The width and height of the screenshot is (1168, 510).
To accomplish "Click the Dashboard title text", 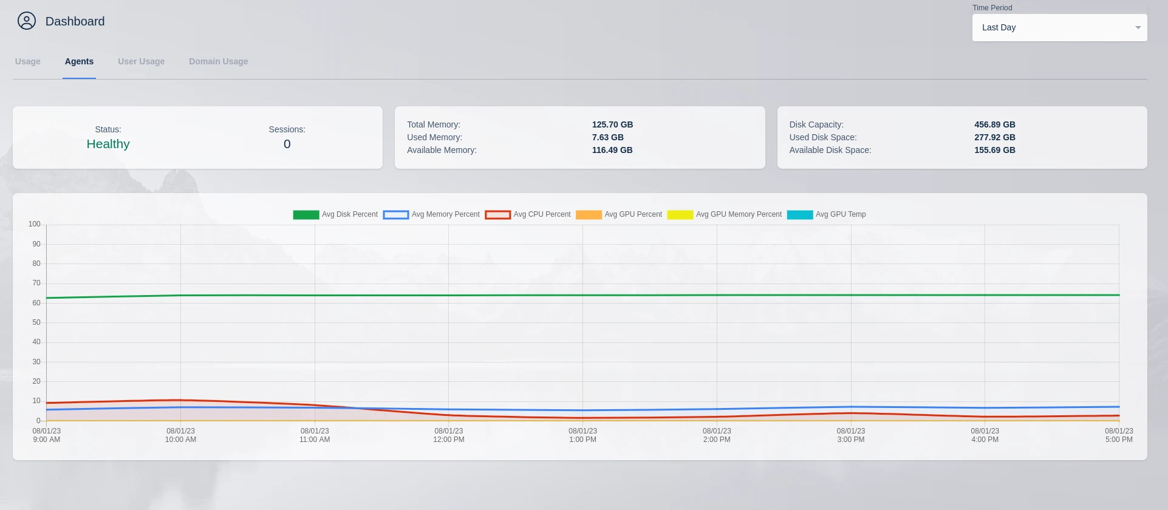I will pos(75,22).
